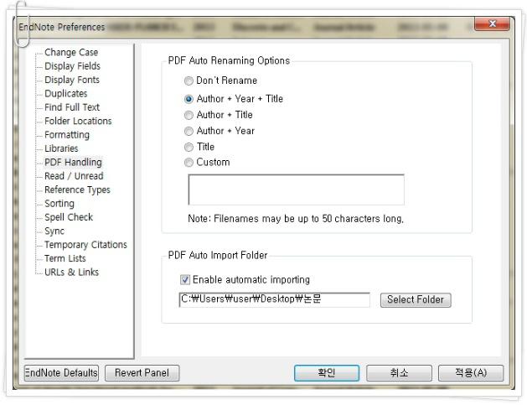This screenshot has height=405, width=527.
Task: Select Libraries in the preferences list
Action: pyautogui.click(x=61, y=148)
